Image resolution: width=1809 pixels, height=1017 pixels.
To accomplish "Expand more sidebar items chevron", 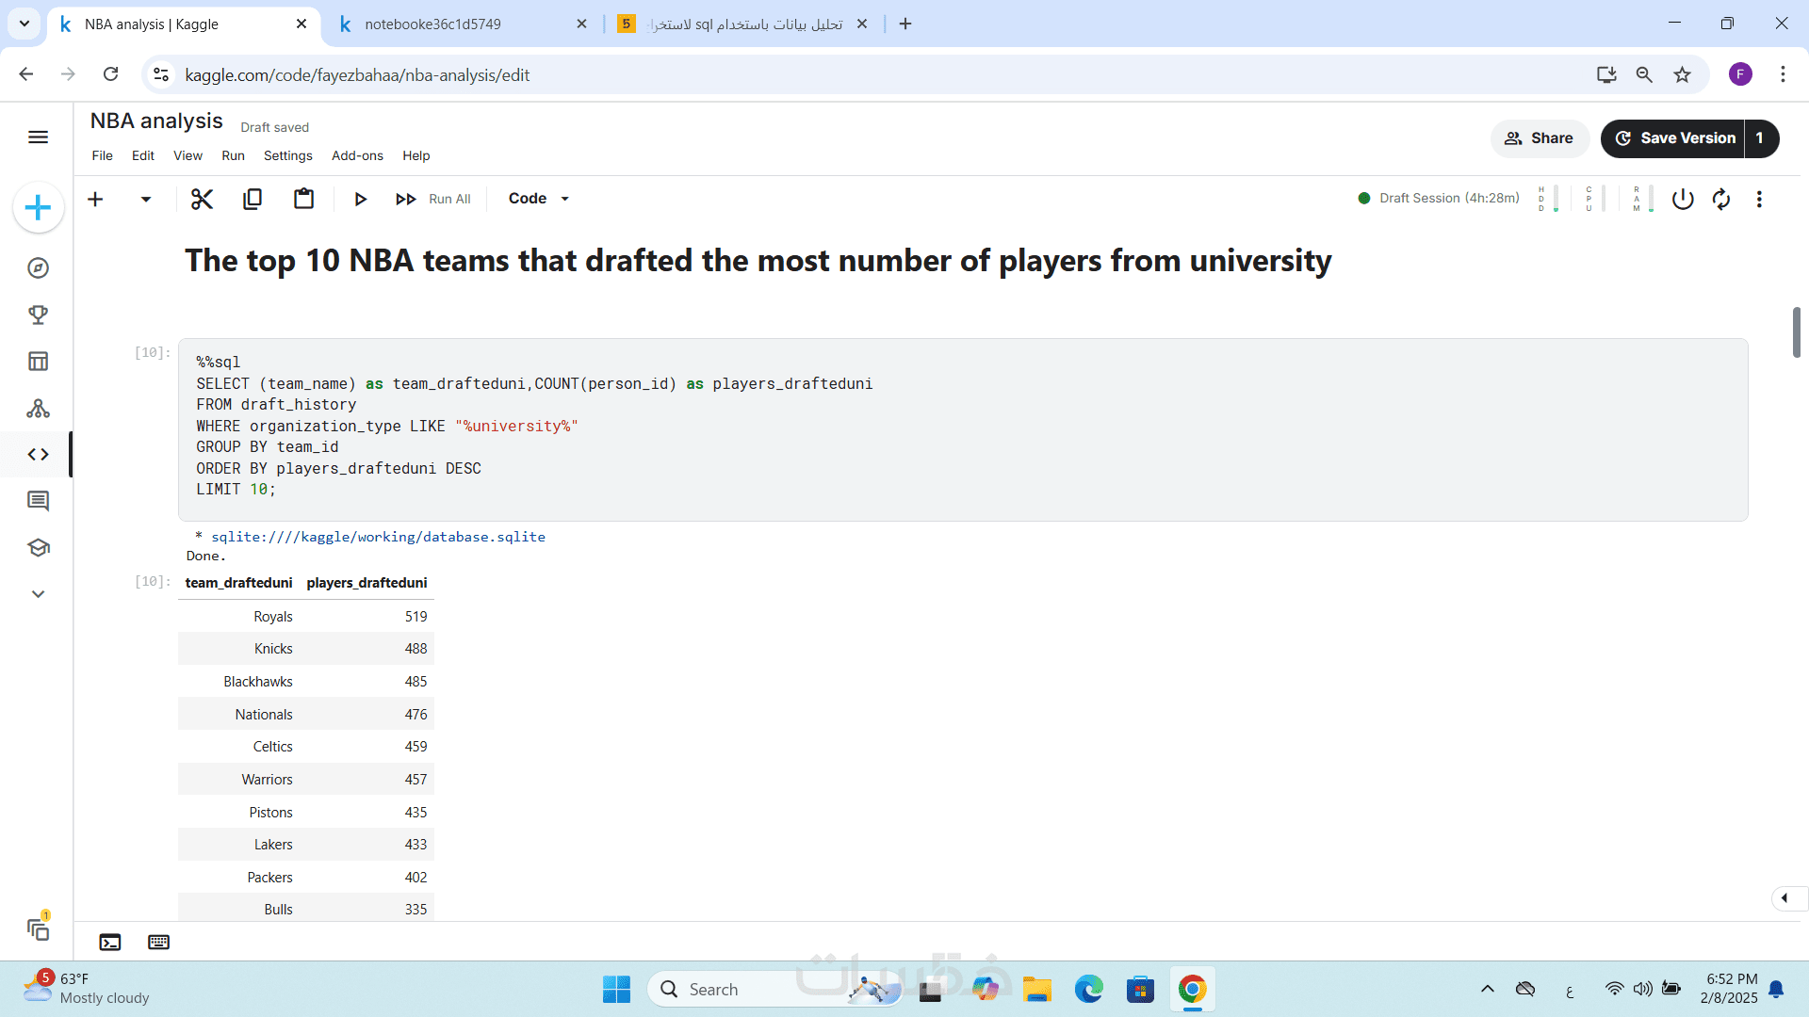I will tap(38, 594).
